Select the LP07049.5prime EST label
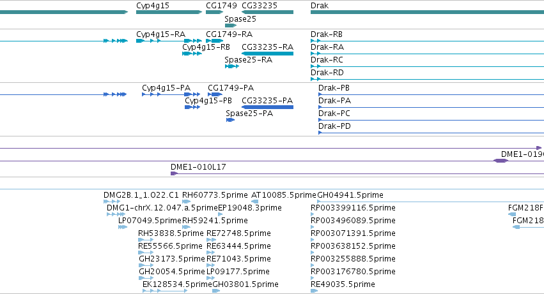 coord(150,221)
